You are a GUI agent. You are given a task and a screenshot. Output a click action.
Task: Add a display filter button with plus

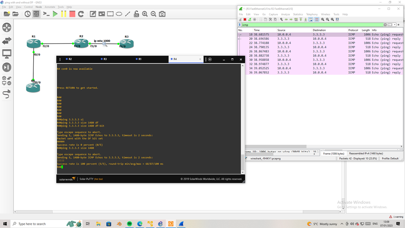(399, 25)
